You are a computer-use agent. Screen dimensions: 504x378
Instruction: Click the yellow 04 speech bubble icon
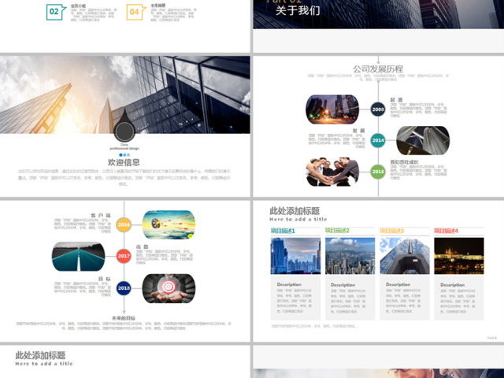pos(135,12)
